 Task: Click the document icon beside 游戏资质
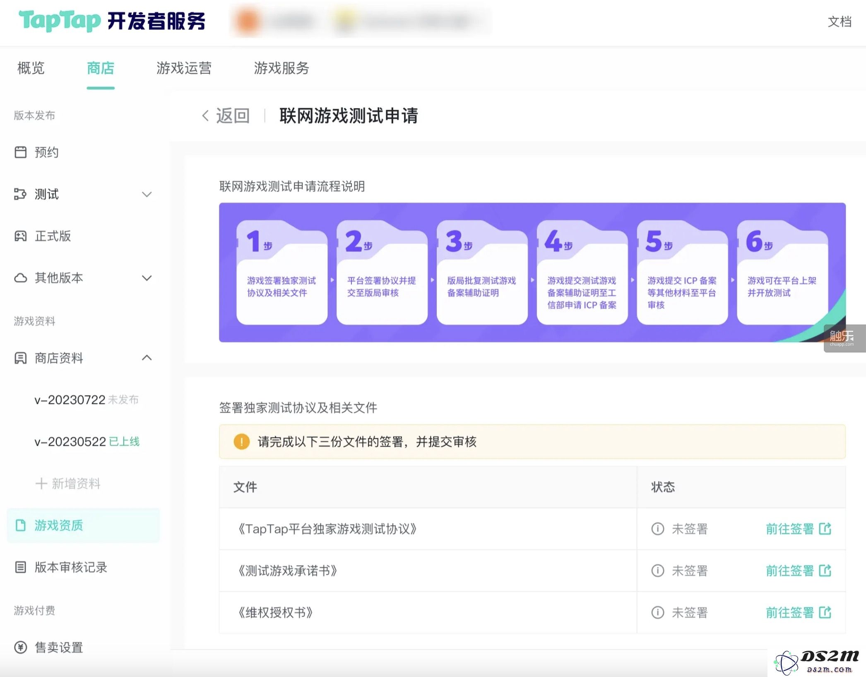pyautogui.click(x=20, y=525)
